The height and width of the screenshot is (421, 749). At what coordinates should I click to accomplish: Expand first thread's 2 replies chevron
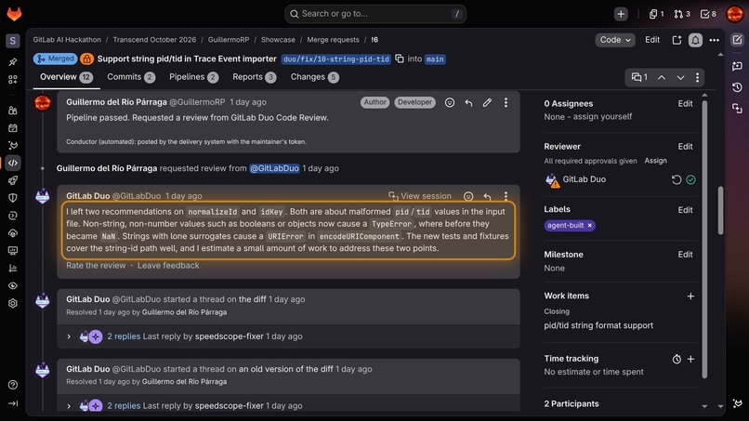click(x=69, y=336)
